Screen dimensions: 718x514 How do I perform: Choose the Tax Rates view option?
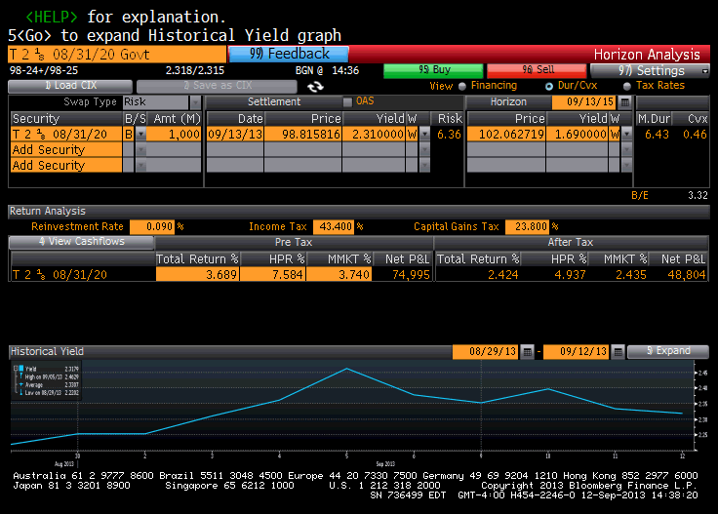[625, 86]
